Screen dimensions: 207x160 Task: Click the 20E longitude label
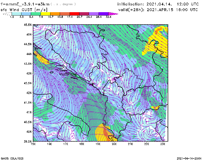(114, 144)
